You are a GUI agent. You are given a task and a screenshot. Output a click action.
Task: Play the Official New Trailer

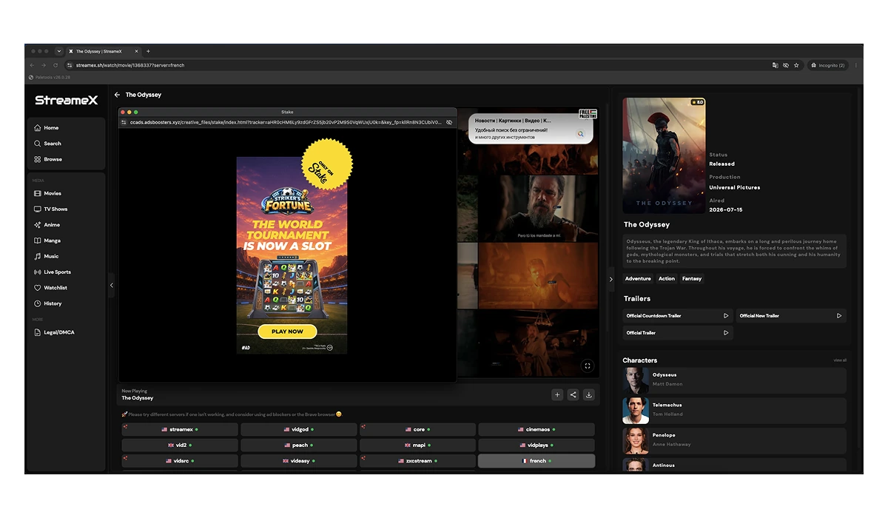tap(791, 316)
